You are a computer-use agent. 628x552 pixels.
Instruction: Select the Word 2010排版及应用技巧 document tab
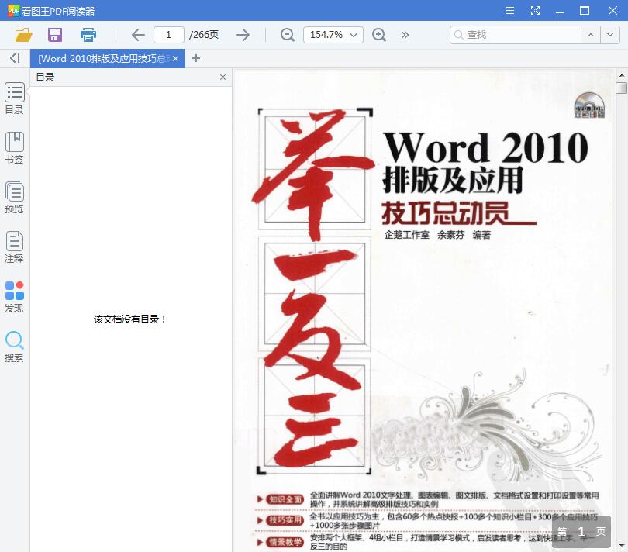click(x=104, y=58)
